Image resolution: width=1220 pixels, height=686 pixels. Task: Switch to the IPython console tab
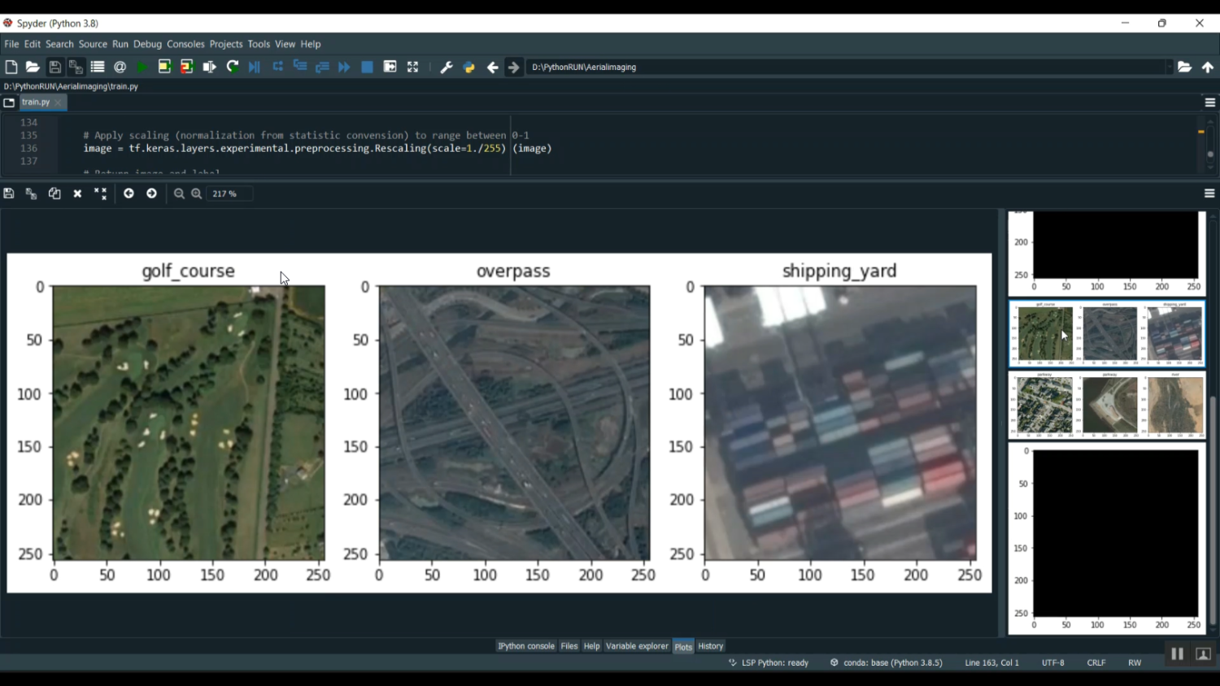(x=525, y=646)
